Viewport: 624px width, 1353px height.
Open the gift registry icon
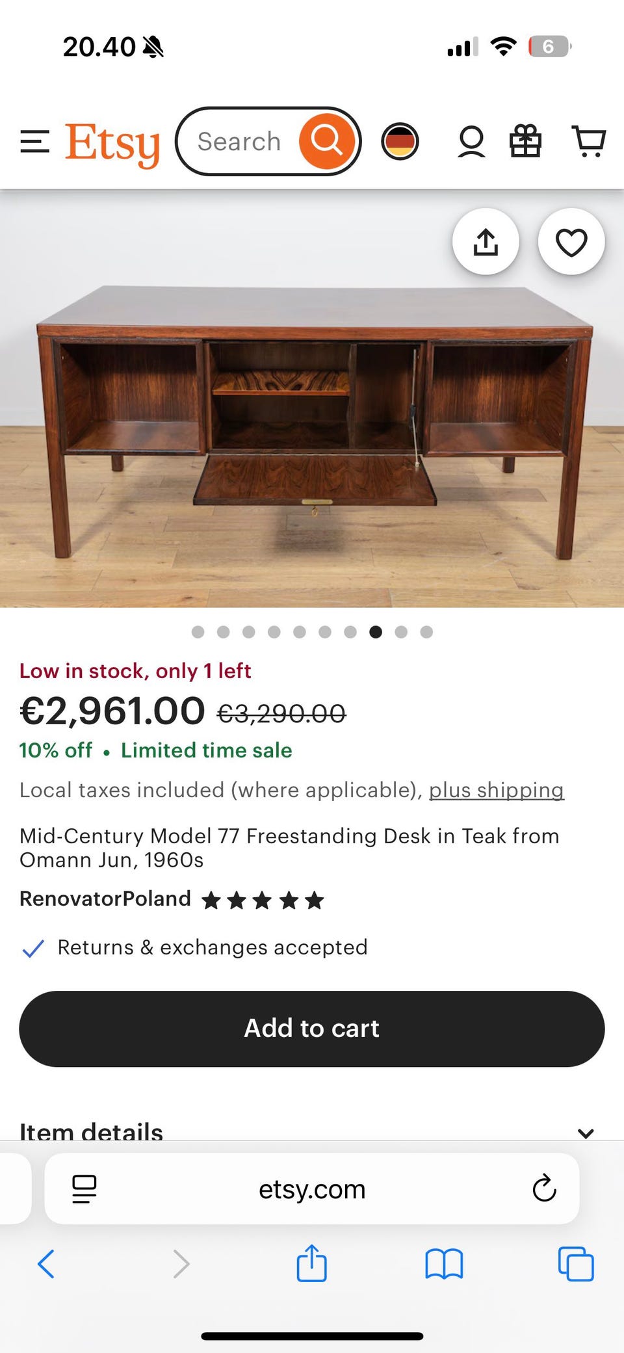coord(525,141)
